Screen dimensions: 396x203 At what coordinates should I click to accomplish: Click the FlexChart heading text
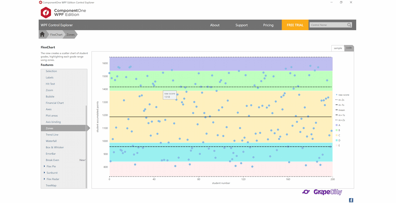(48, 47)
